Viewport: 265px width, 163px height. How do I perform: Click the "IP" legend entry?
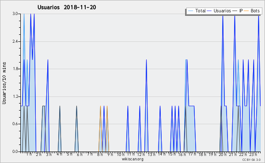(x=241, y=11)
